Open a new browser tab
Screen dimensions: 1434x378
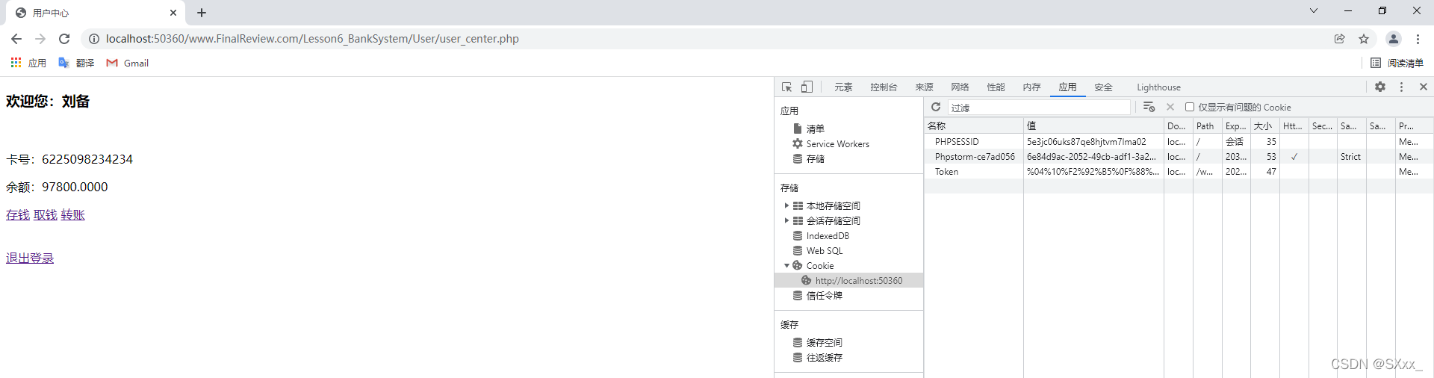tap(202, 13)
